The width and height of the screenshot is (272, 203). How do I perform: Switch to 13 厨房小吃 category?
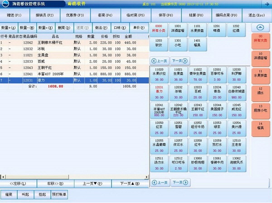(x=260, y=109)
